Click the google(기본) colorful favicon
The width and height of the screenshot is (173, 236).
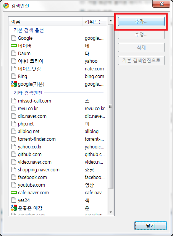click(14, 84)
